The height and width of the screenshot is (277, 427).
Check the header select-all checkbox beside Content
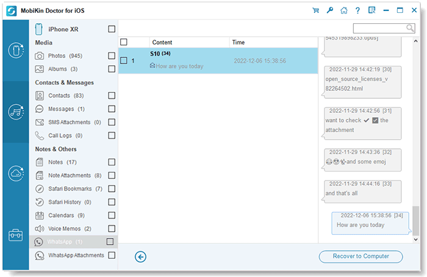pyautogui.click(x=124, y=42)
